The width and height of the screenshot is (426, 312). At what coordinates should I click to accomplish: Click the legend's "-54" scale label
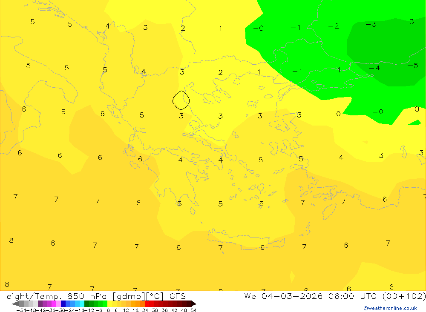coord(21,310)
